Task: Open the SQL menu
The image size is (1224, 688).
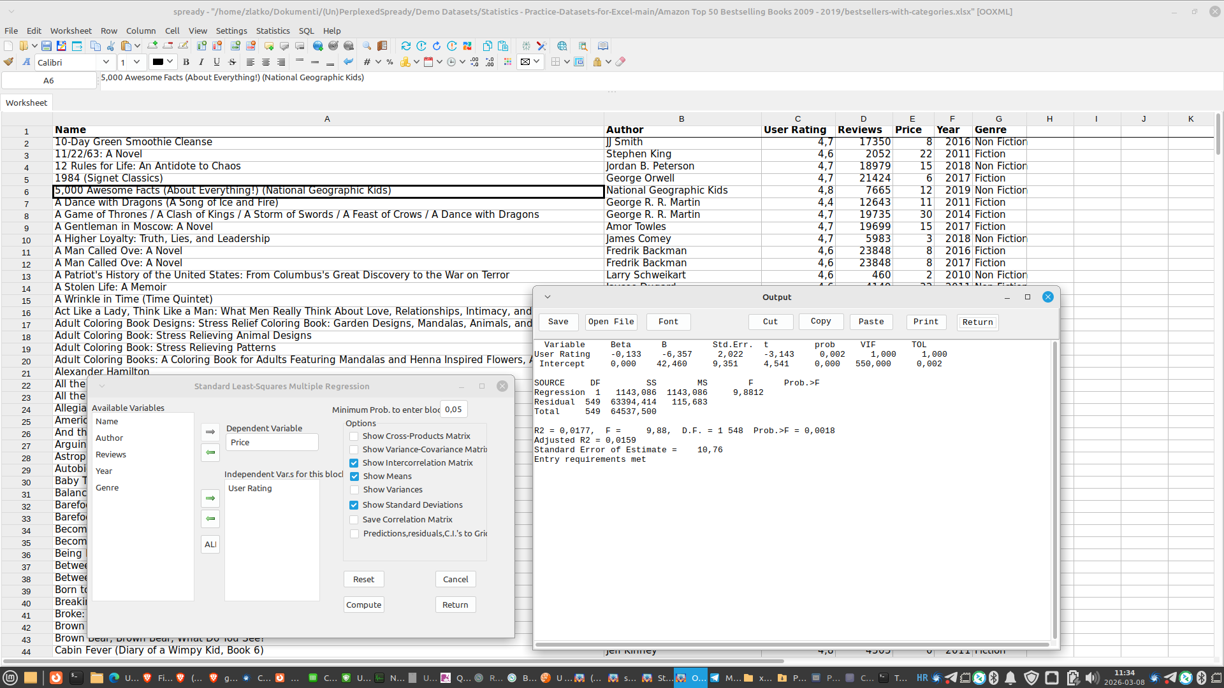Action: pos(306,31)
